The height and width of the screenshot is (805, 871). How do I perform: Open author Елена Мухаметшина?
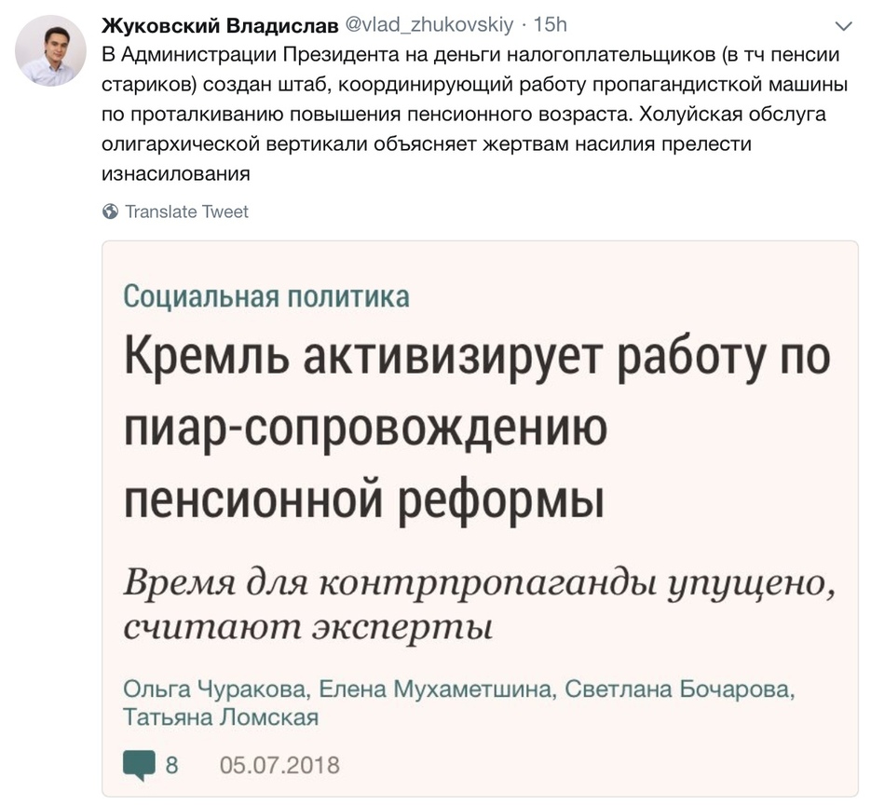click(436, 690)
